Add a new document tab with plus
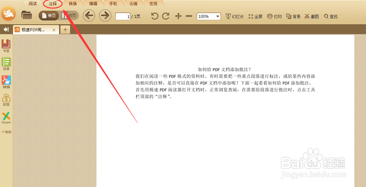This screenshot has width=366, height=187. [x=65, y=30]
